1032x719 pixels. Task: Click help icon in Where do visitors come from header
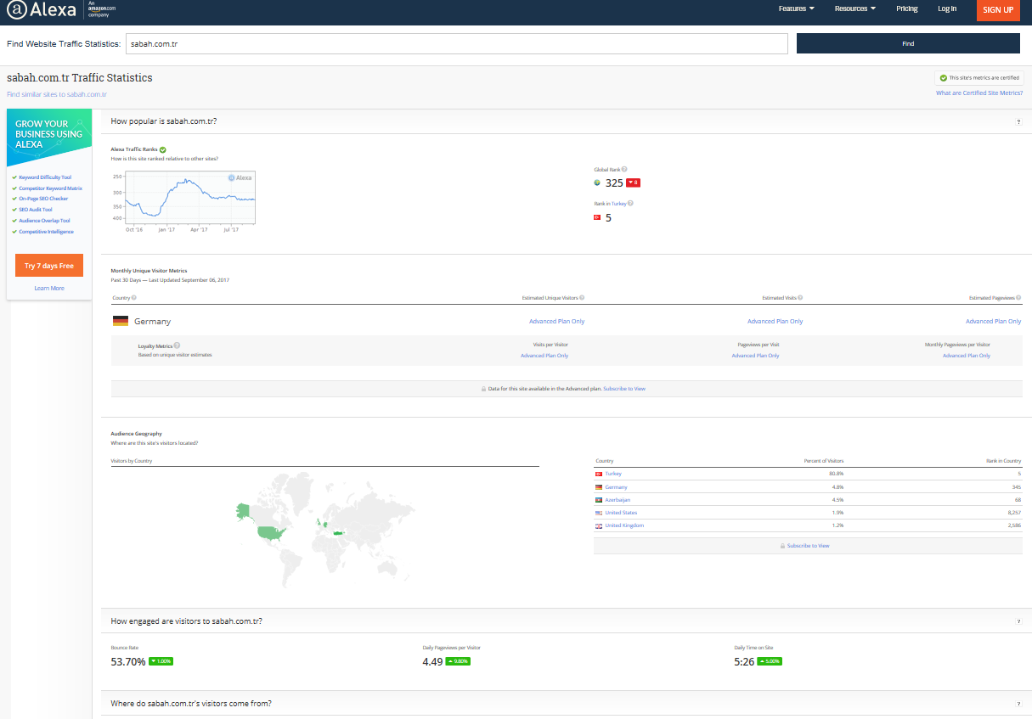pos(1018,704)
